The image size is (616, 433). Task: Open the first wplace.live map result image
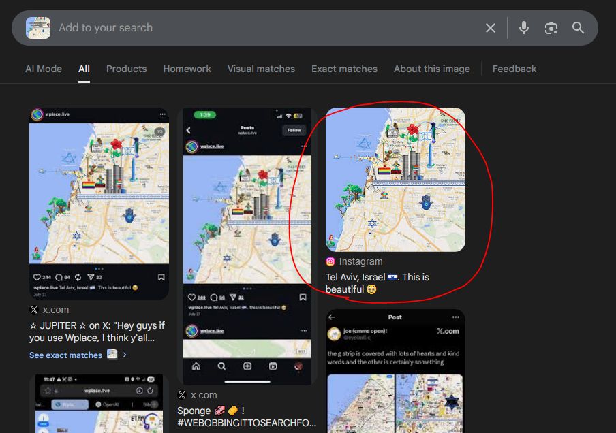click(x=99, y=204)
